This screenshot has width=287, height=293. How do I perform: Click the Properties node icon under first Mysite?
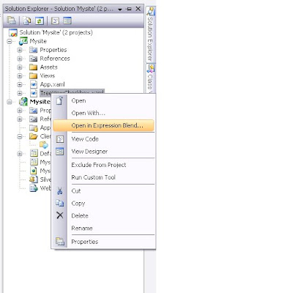click(33, 50)
